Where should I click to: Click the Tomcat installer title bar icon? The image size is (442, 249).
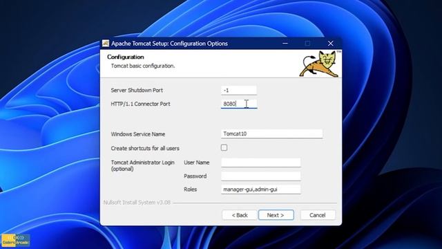coord(106,43)
